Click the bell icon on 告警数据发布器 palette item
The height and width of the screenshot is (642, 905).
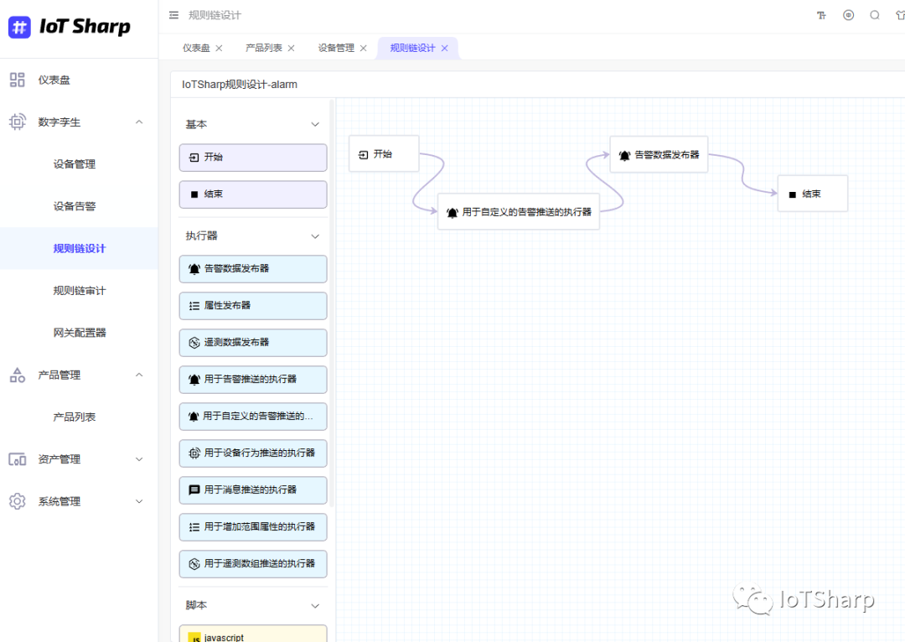coord(194,268)
